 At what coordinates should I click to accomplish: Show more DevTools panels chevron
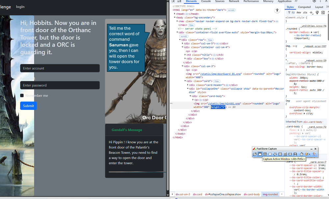pos(296,1)
